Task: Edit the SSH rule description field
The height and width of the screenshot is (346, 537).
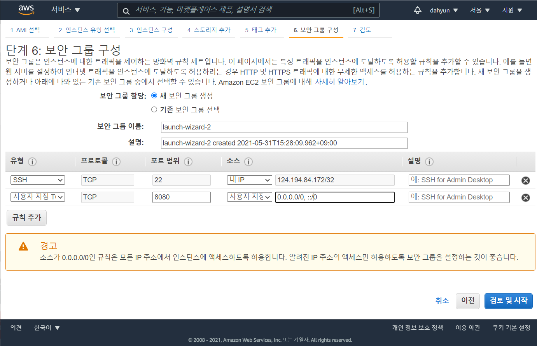Action: (459, 180)
